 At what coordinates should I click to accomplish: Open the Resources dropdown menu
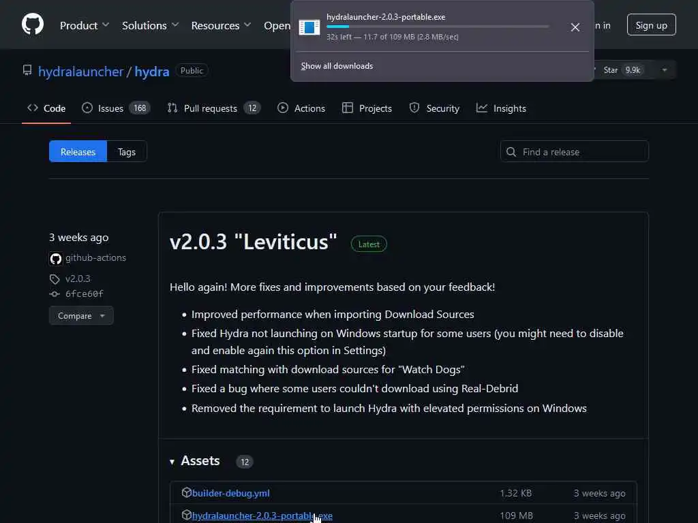pos(222,25)
